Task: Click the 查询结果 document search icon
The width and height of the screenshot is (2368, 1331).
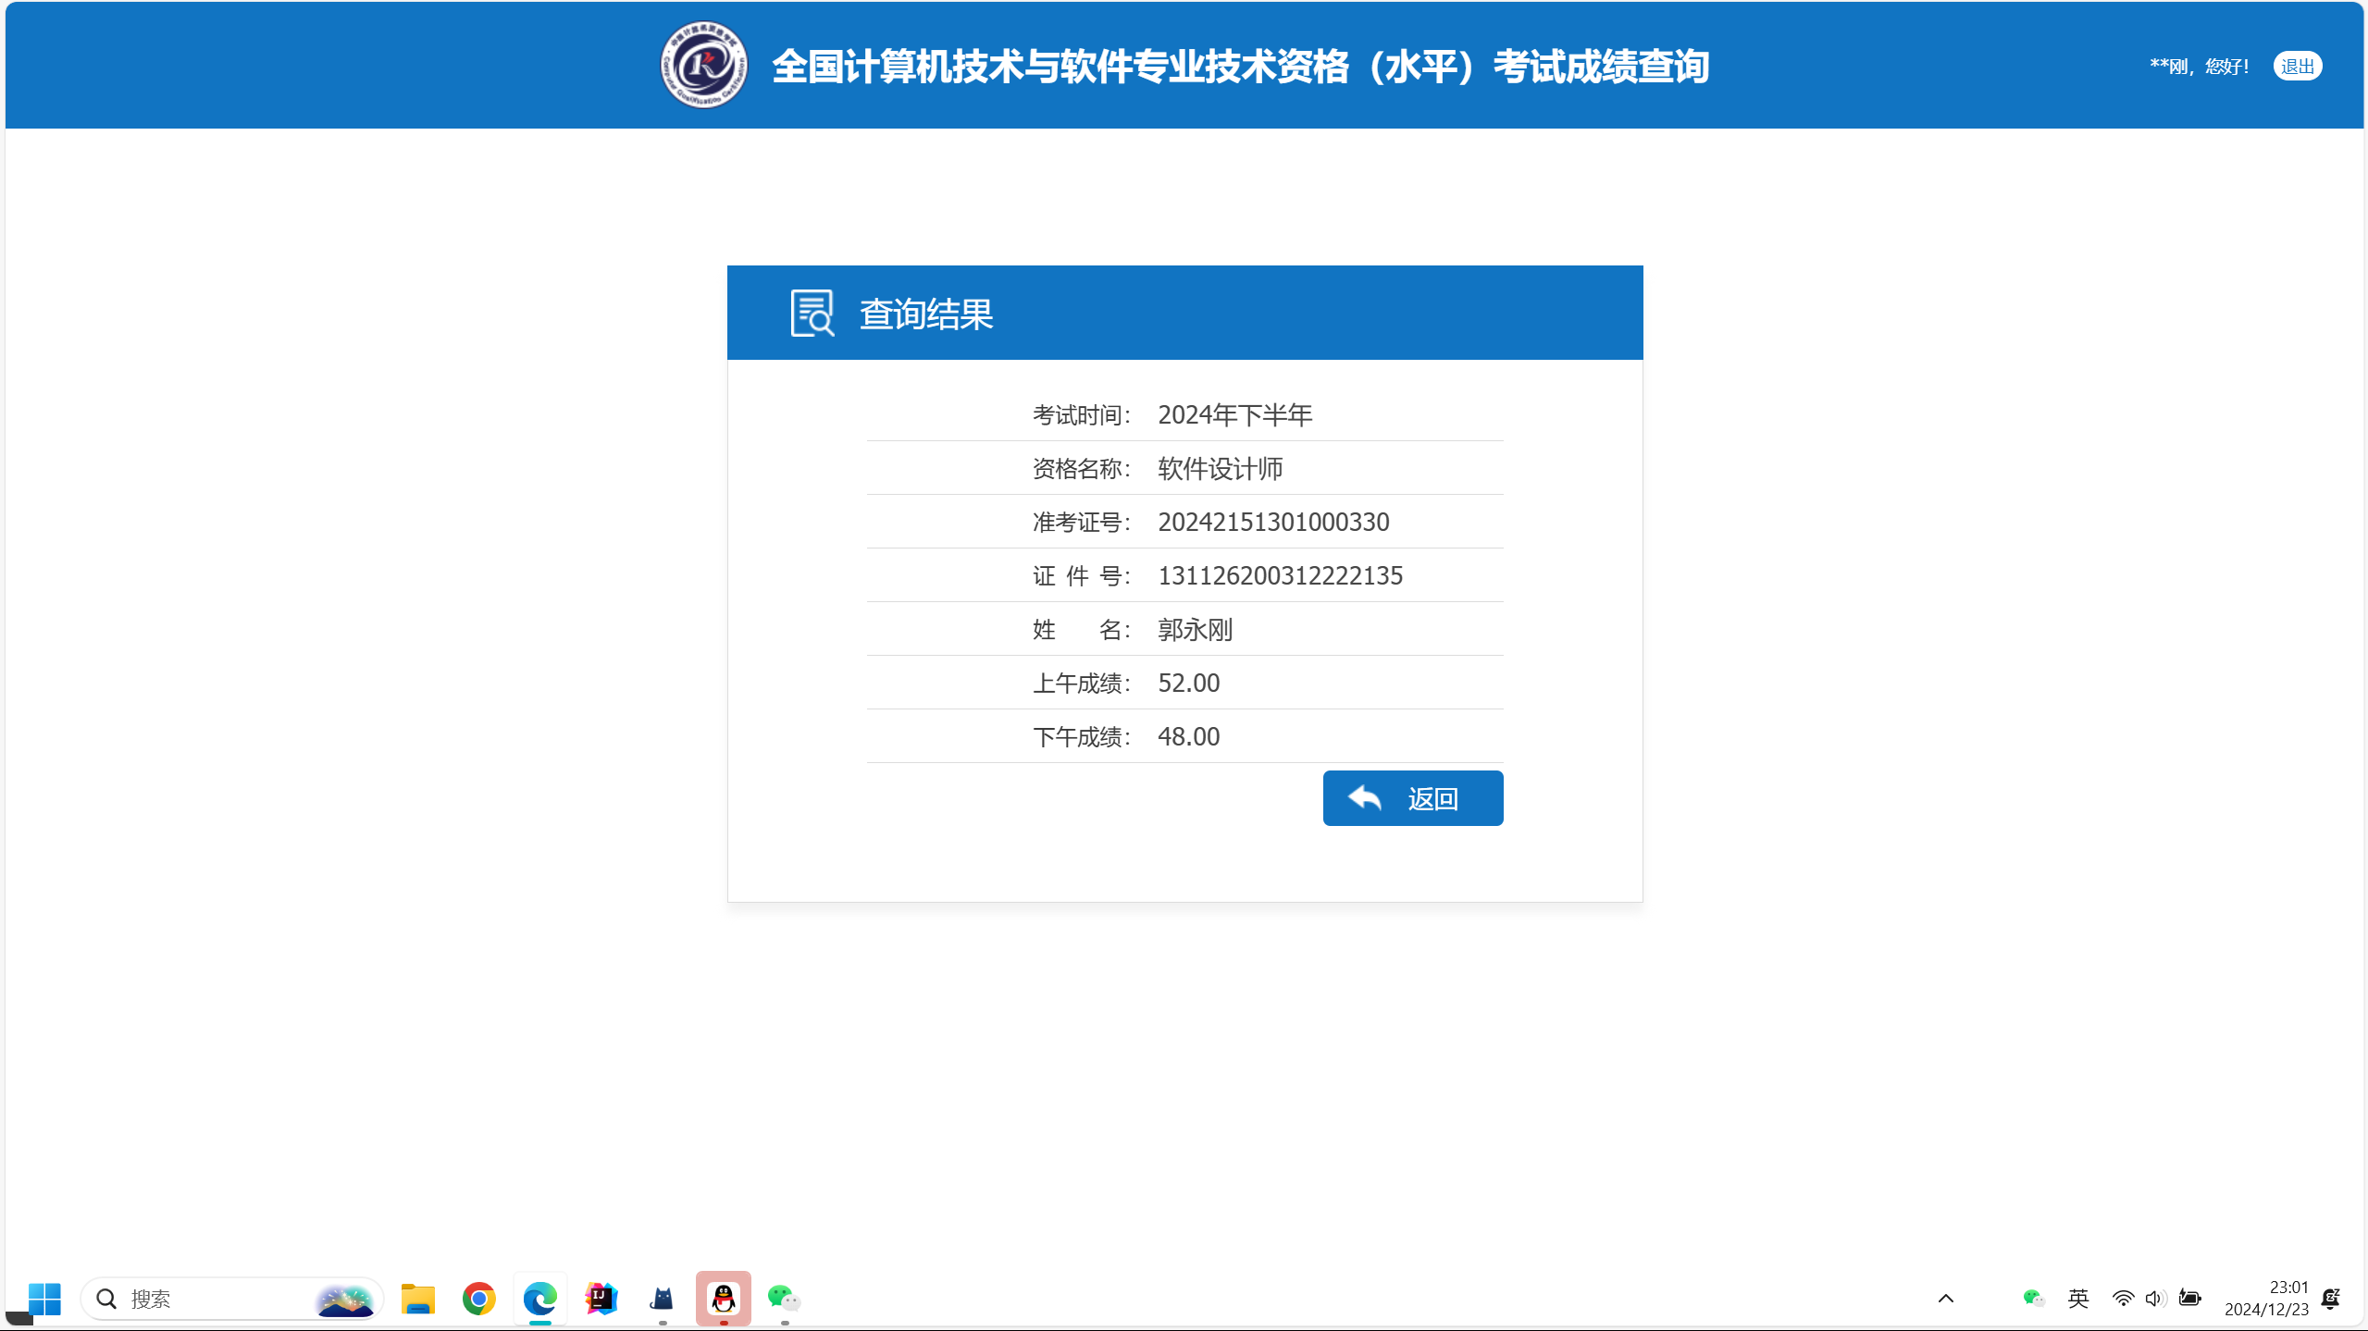Action: click(x=812, y=314)
